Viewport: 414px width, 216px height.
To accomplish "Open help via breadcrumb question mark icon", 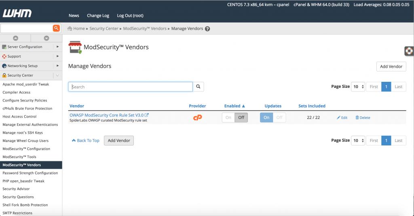I will pos(207,29).
